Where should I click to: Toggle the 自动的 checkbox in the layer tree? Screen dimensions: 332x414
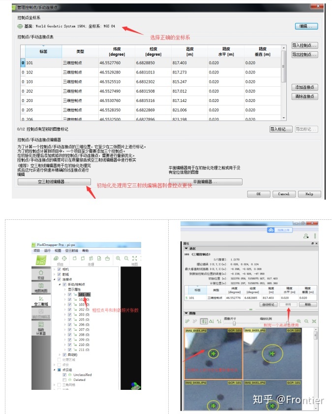tap(64, 354)
